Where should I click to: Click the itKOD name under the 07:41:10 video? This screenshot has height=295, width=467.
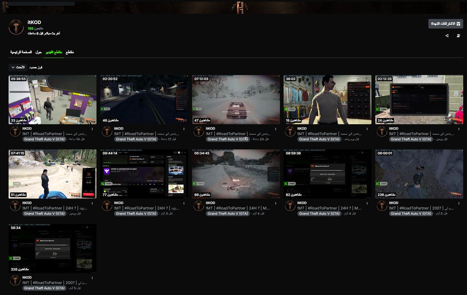pyautogui.click(x=27, y=203)
